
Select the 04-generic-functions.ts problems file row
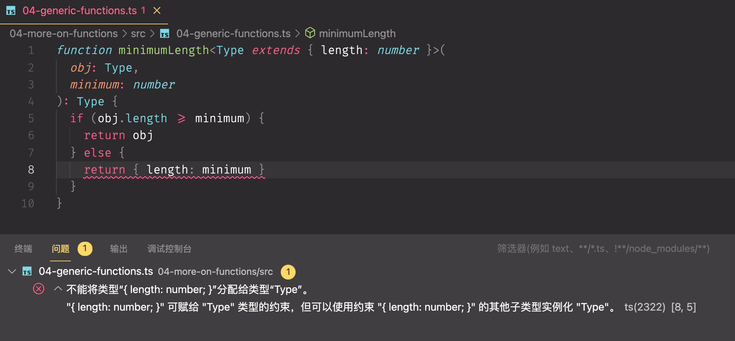coord(367,271)
